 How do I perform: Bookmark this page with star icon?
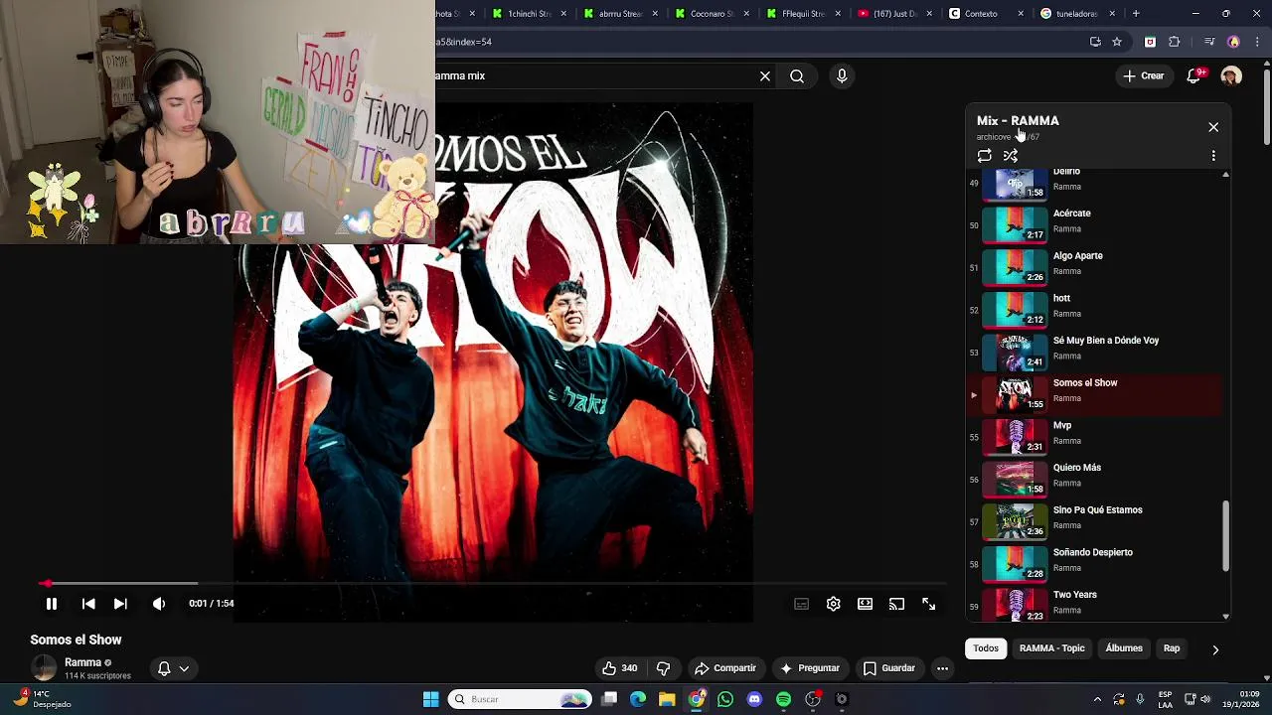tap(1117, 42)
